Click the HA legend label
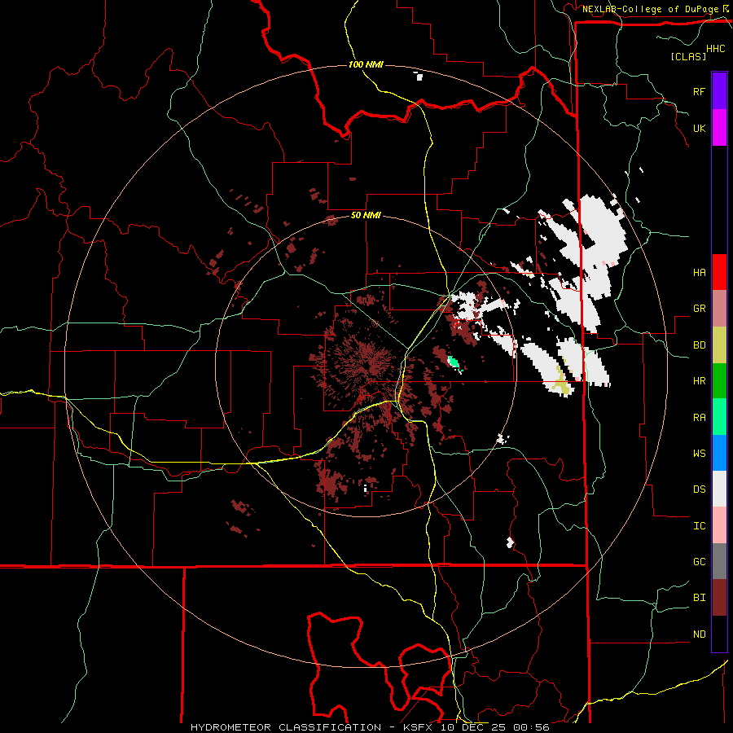 (x=699, y=272)
